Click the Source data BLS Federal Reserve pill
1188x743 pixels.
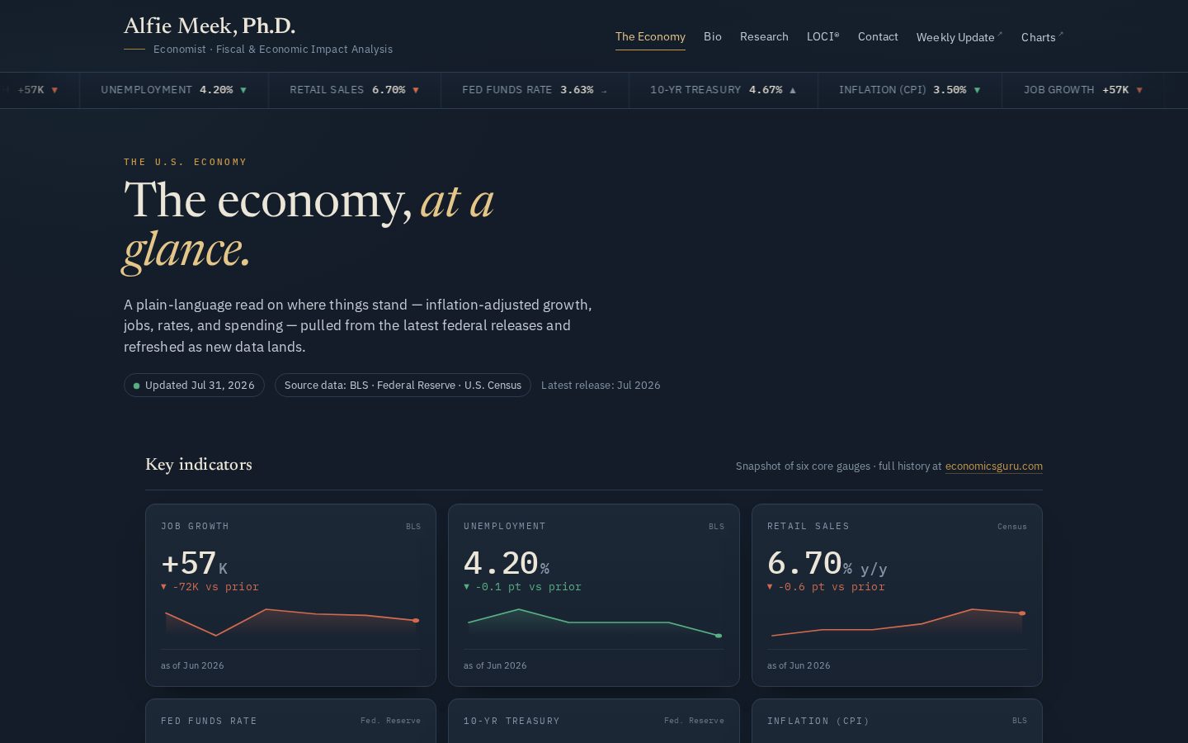click(x=403, y=386)
